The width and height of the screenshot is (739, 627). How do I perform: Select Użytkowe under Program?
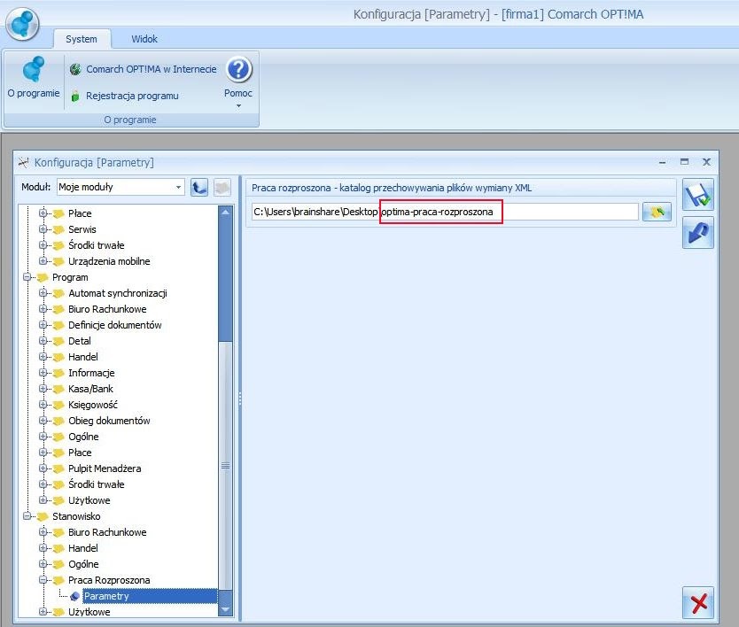[x=89, y=500]
